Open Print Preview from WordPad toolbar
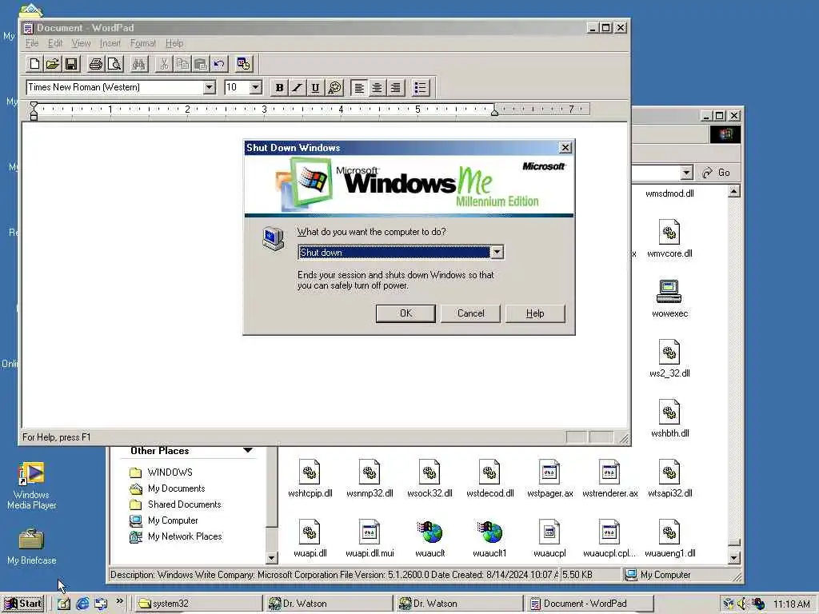The height and width of the screenshot is (614, 819). point(114,64)
